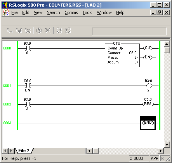Select the C5:0 RES reset coil
The width and height of the screenshot is (172, 163).
(148, 102)
